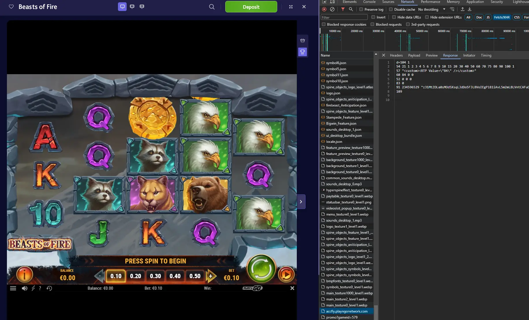Screen dimensions: 529x320
Task: Open help question mark in status bar
Action: [x=40, y=288]
